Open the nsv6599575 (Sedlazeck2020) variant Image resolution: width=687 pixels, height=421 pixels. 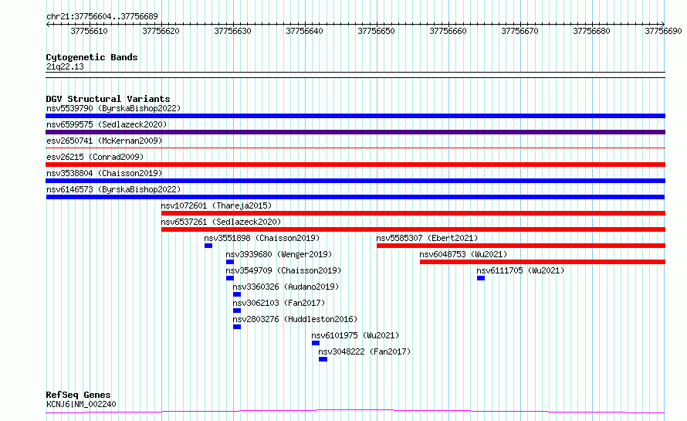tap(107, 124)
